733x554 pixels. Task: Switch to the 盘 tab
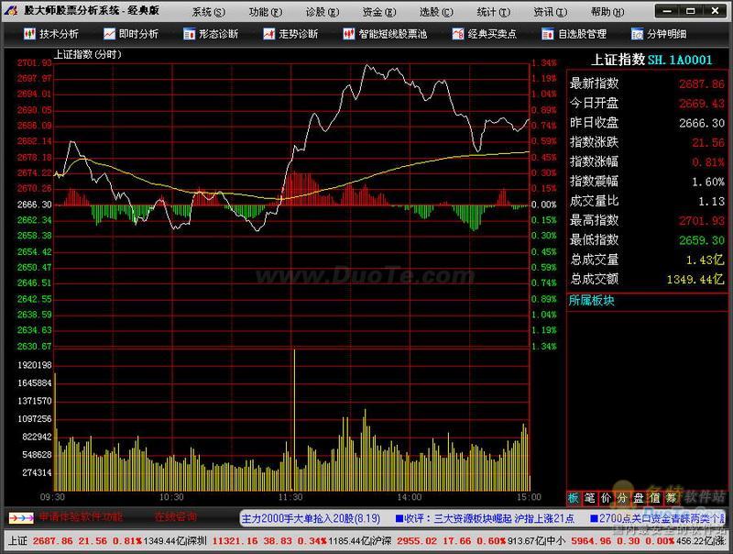pyautogui.click(x=639, y=498)
